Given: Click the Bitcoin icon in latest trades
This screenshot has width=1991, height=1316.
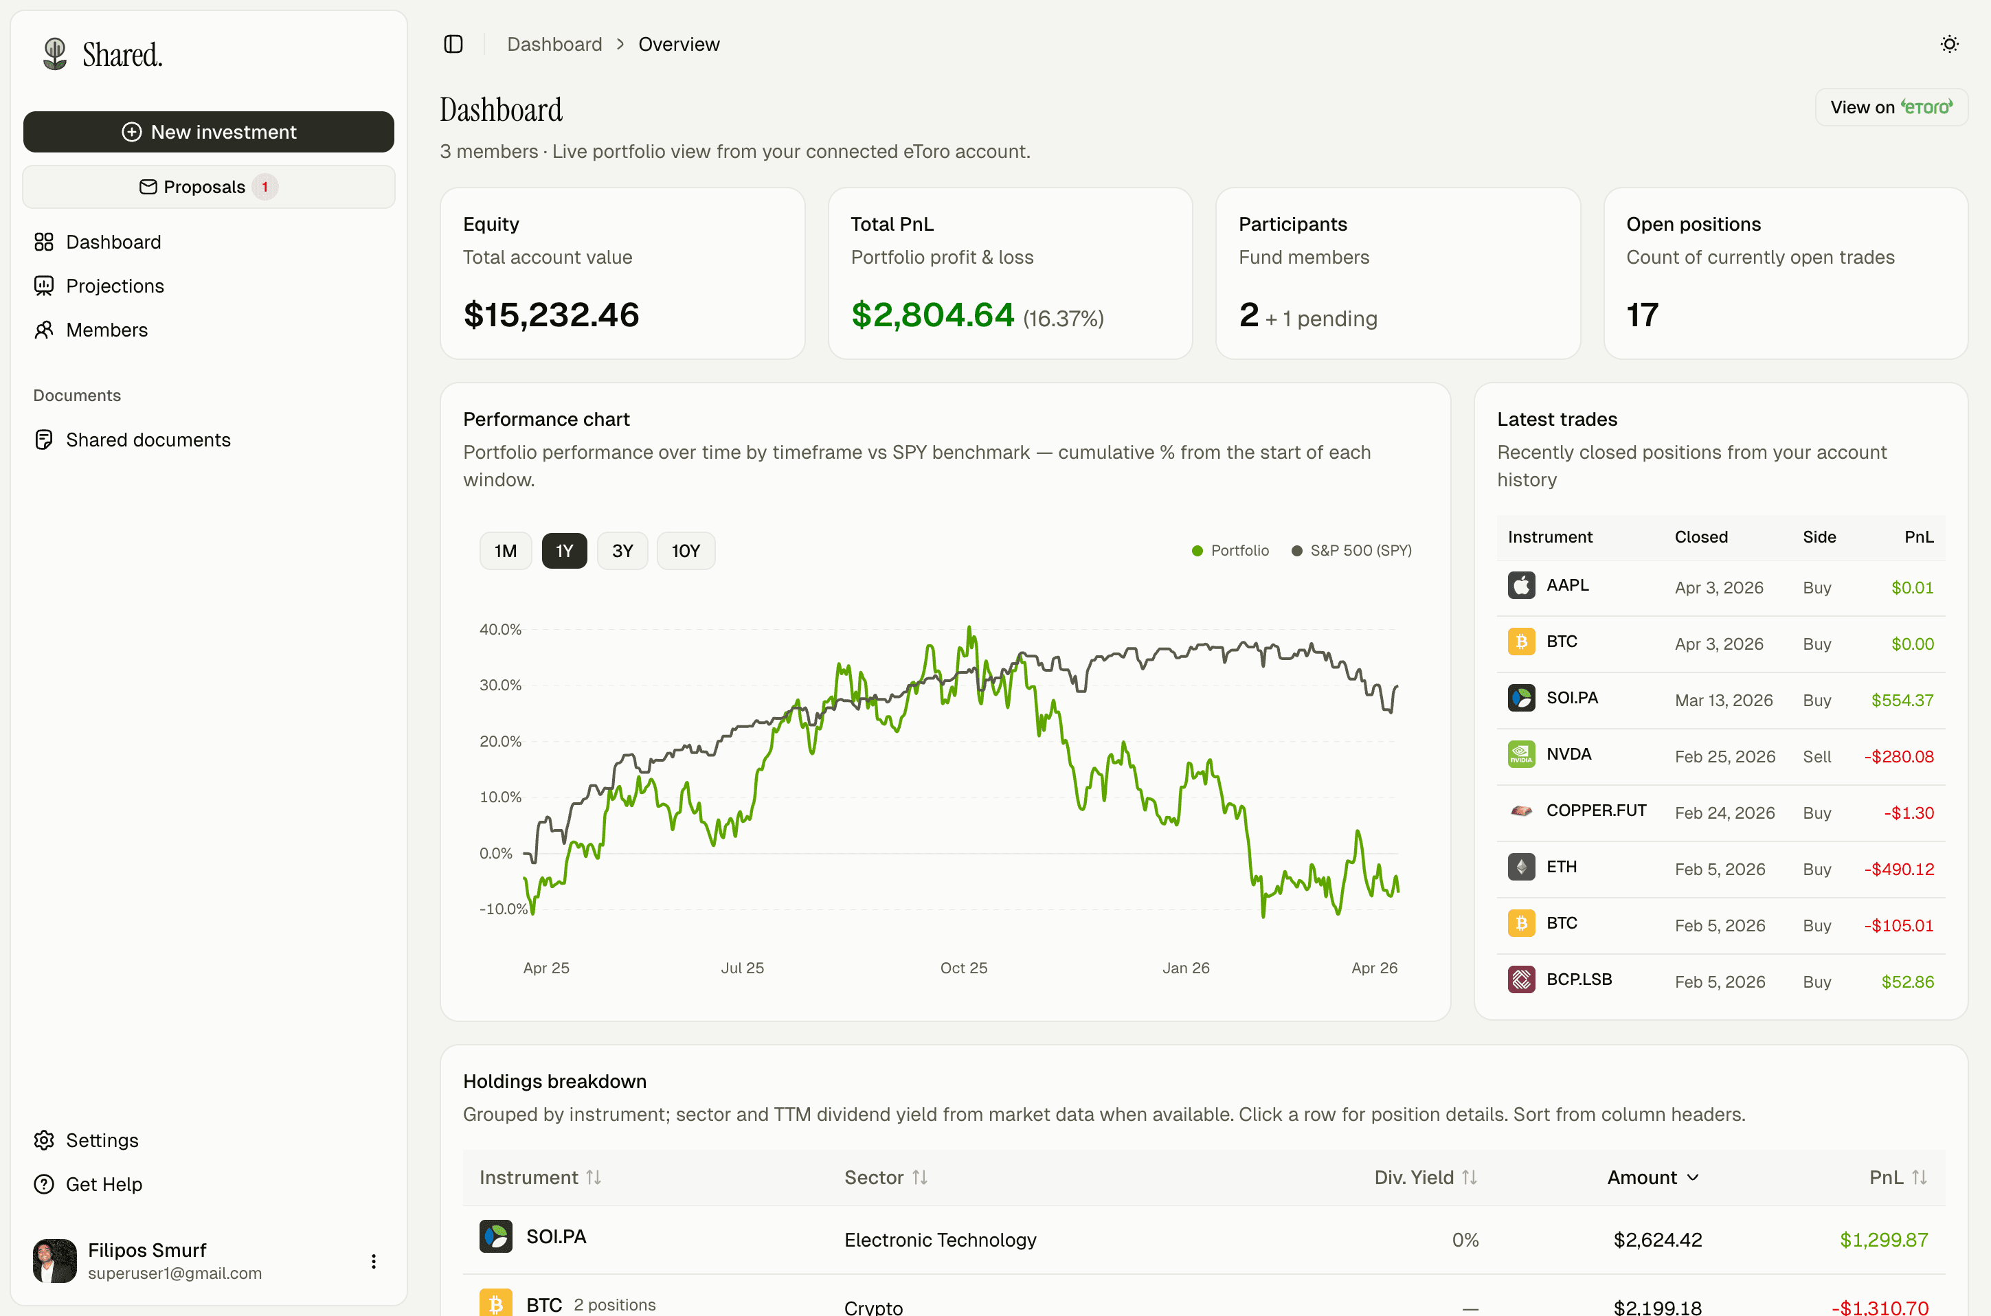Looking at the screenshot, I should (1521, 642).
